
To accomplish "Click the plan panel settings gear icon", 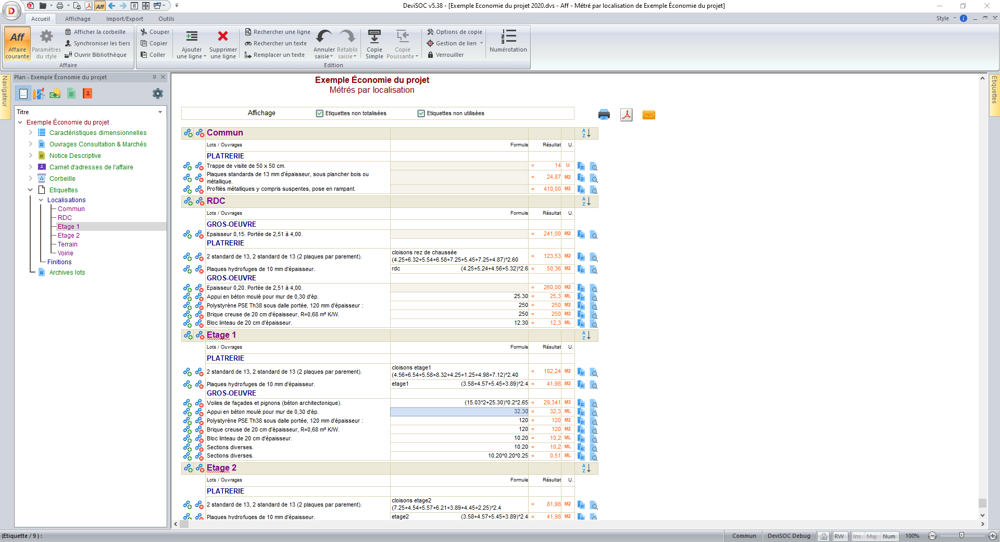I will click(x=158, y=94).
